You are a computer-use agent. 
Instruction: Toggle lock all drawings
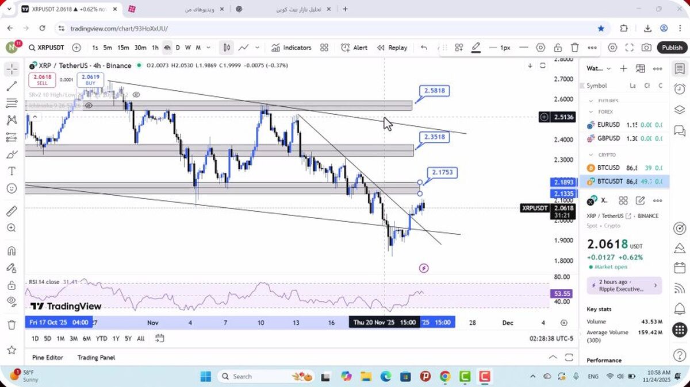11,285
